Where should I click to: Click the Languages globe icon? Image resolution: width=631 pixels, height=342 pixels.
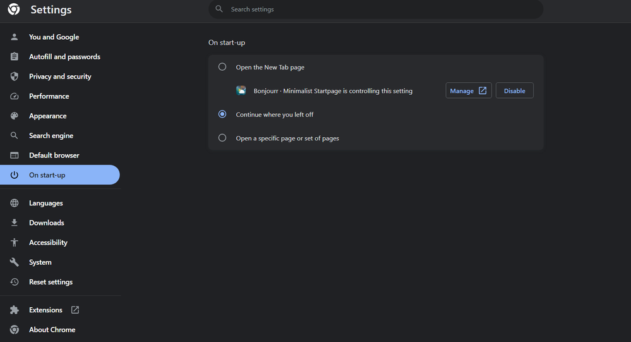click(15, 204)
